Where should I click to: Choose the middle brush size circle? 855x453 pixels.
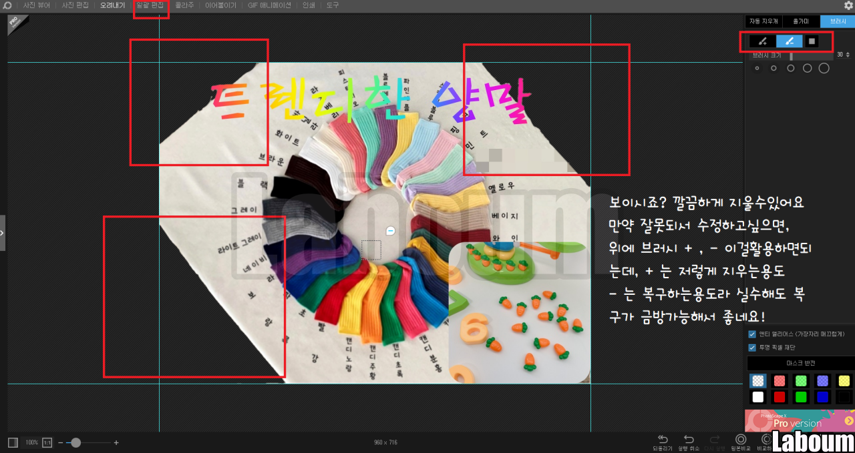790,68
